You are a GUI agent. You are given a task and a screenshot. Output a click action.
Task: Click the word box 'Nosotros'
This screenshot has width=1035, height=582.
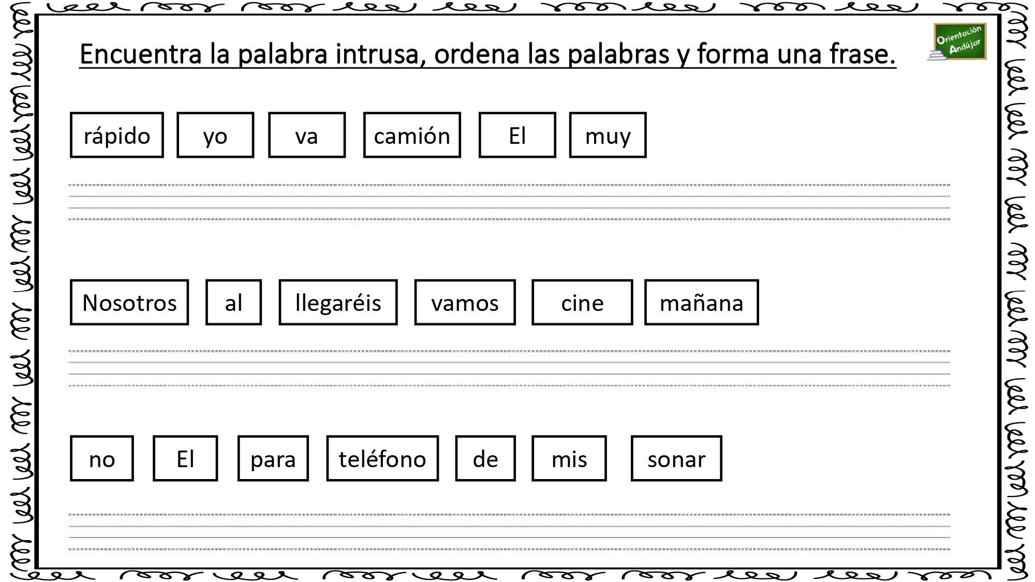pyautogui.click(x=129, y=303)
